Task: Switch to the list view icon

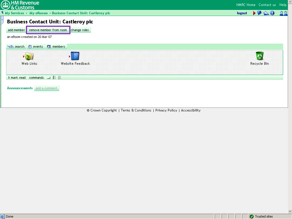Action: pyautogui.click(x=54, y=78)
